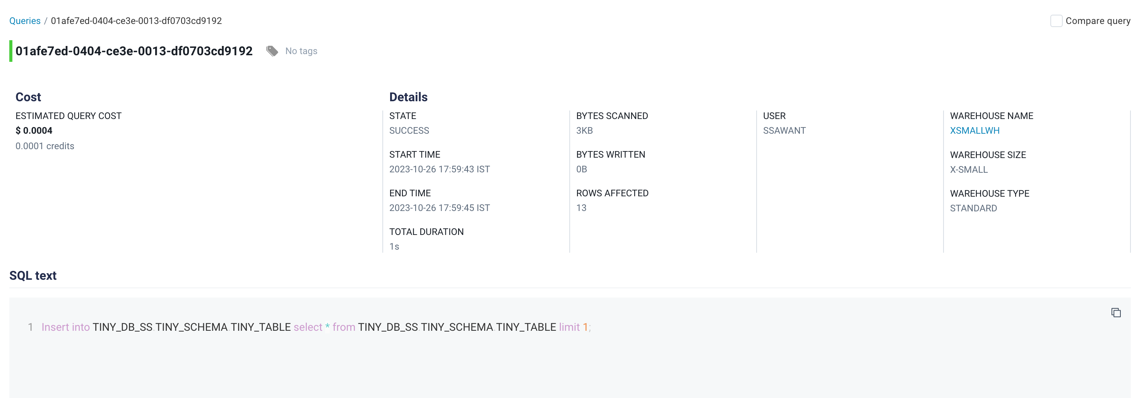Image resolution: width=1144 pixels, height=398 pixels.
Task: Click the SUCCESS state value
Action: [x=409, y=130]
